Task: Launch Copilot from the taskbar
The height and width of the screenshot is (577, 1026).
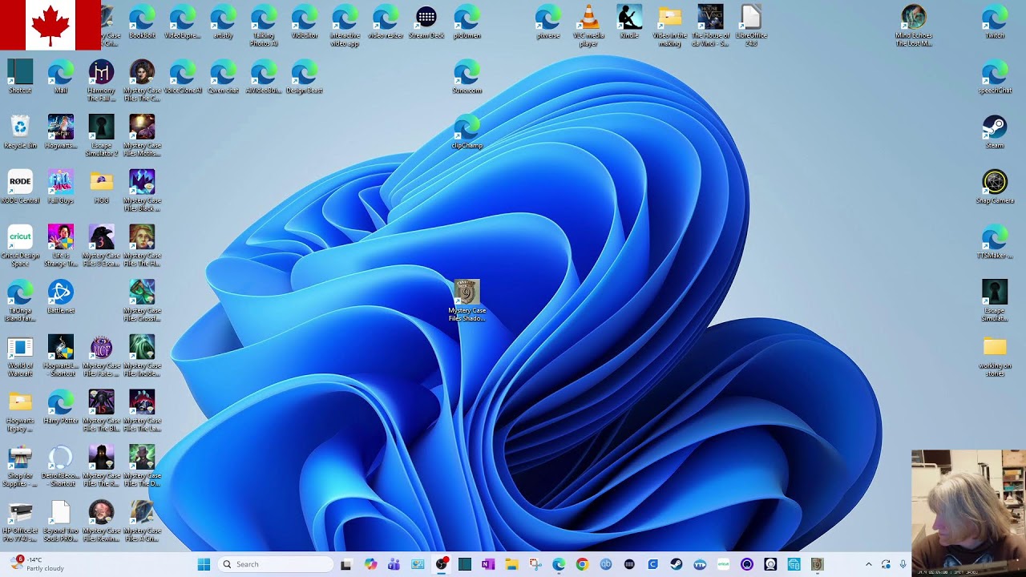Action: (370, 564)
